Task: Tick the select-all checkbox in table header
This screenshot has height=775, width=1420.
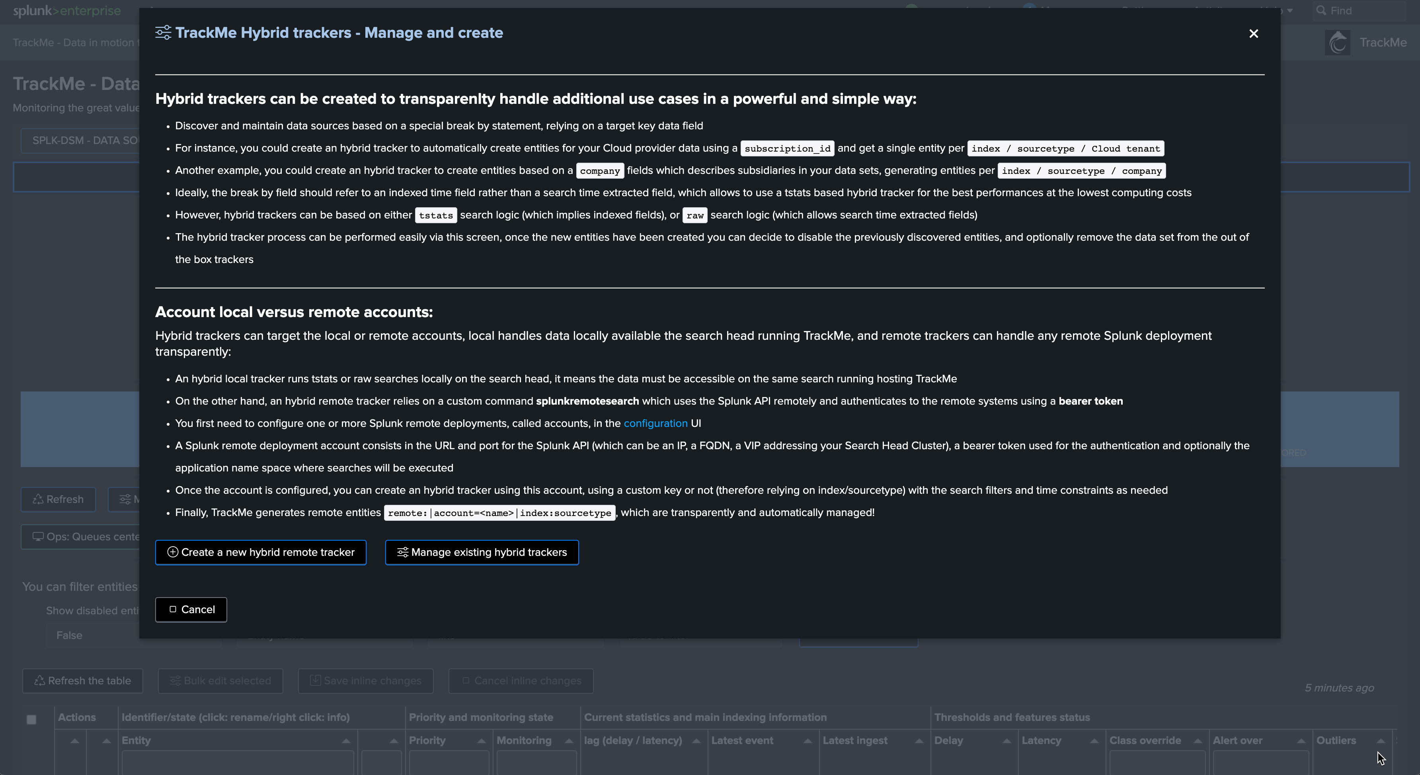Action: coord(31,719)
